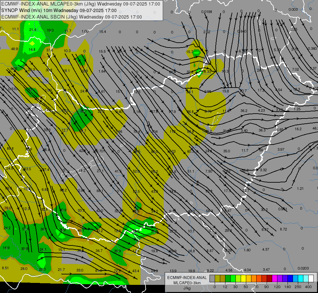Select the bright green legend swatch
The height and width of the screenshot is (293, 318).
233,278
